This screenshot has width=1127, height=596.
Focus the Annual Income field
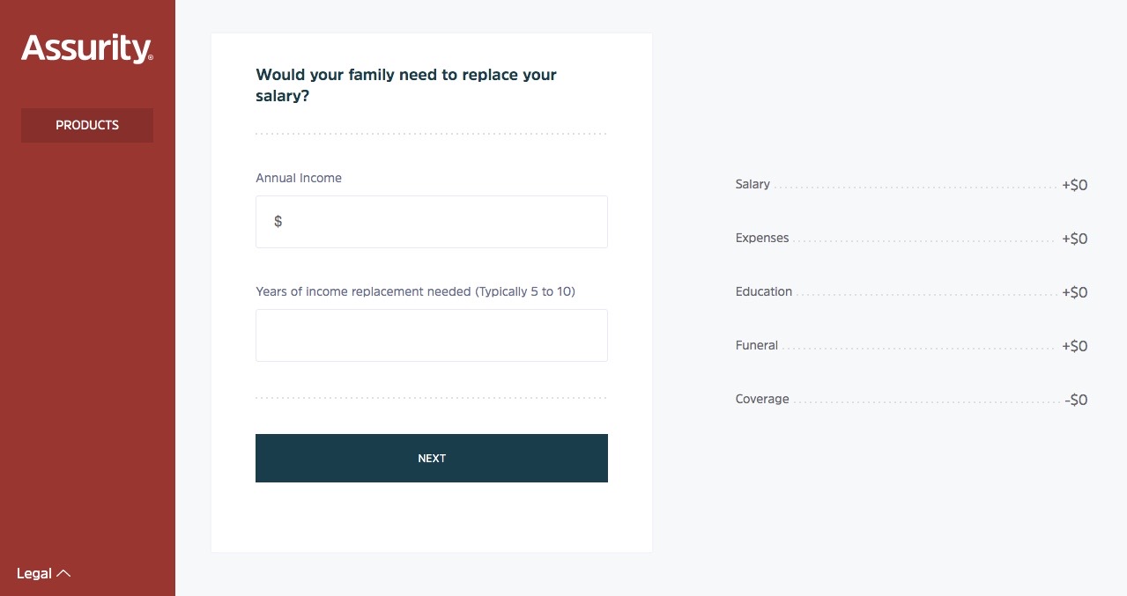(432, 222)
